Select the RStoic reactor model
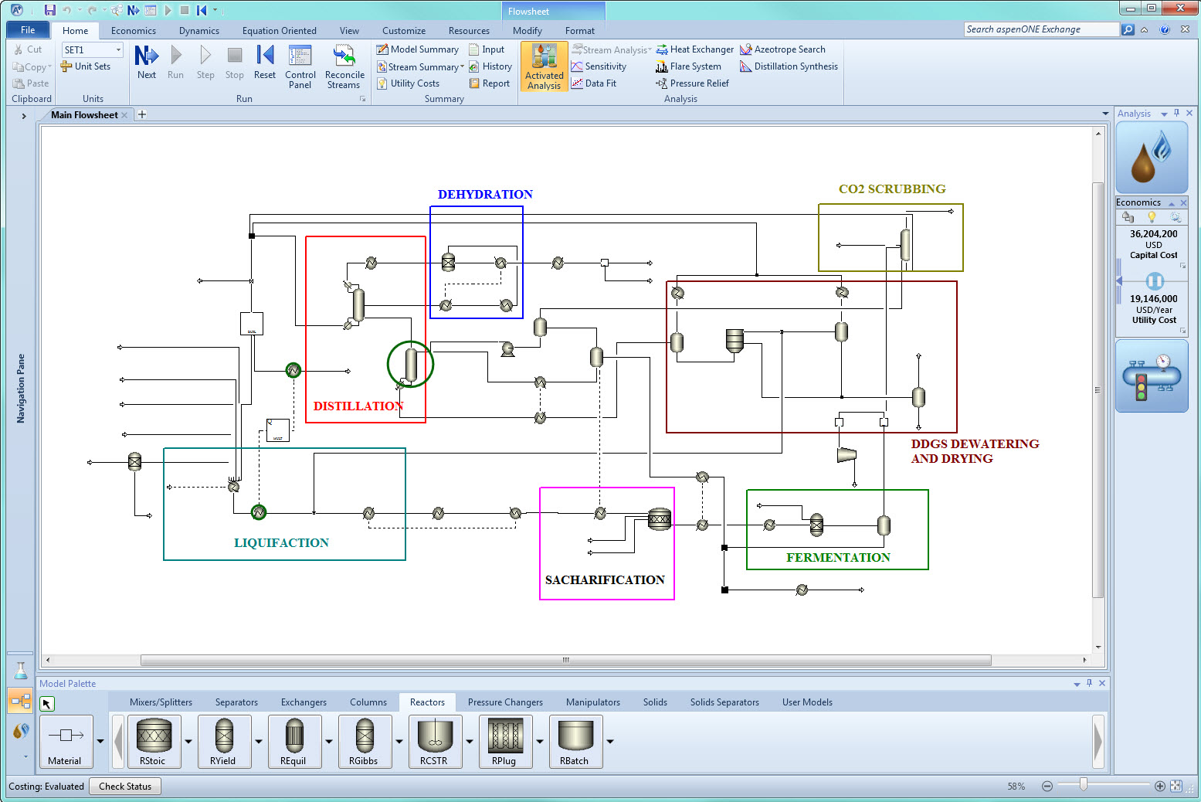Viewport: 1201px width, 802px height. (154, 741)
